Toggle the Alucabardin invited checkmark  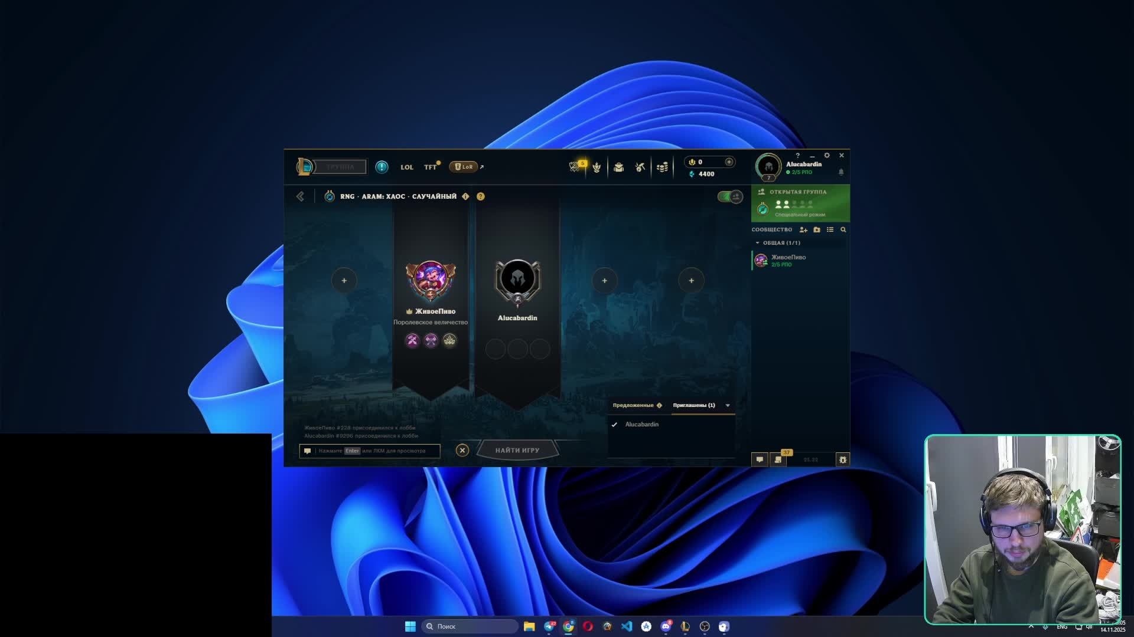(x=614, y=425)
